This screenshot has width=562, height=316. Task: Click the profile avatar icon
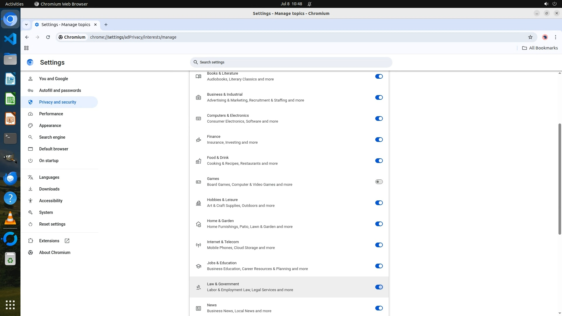[x=545, y=37]
